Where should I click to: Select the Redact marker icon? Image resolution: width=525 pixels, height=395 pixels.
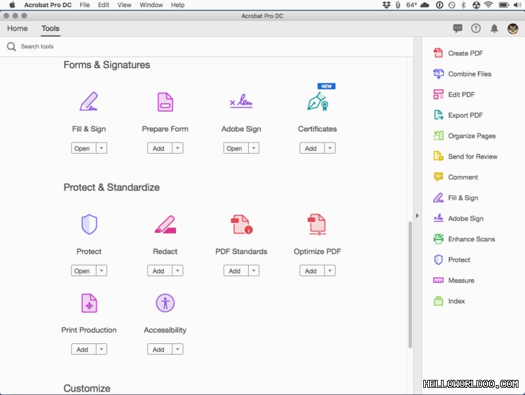tap(165, 224)
